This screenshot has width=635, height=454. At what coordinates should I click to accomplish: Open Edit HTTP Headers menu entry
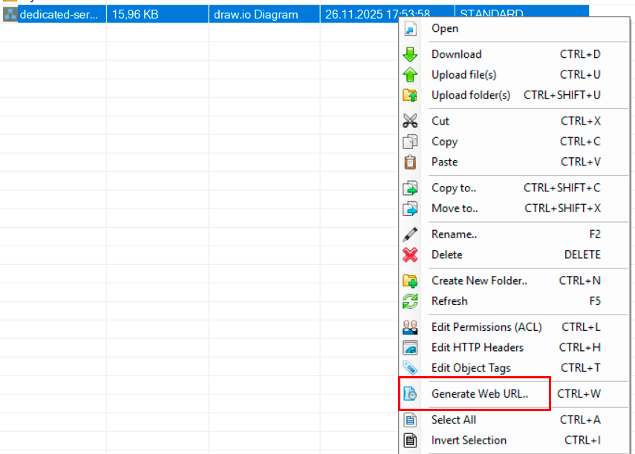(x=477, y=347)
